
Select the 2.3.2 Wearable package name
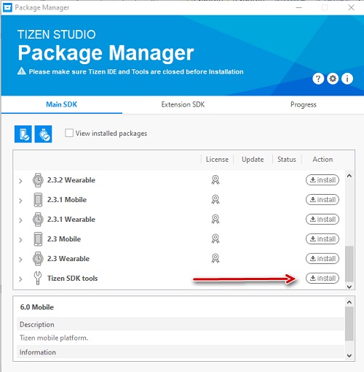(71, 180)
